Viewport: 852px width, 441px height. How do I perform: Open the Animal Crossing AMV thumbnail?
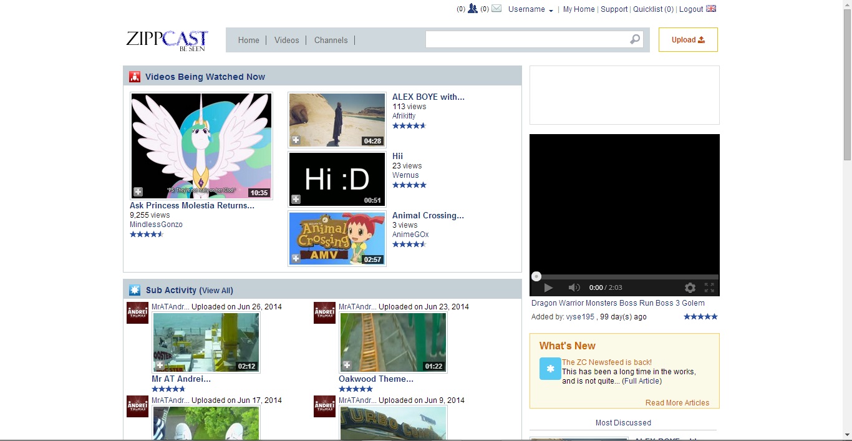click(337, 238)
